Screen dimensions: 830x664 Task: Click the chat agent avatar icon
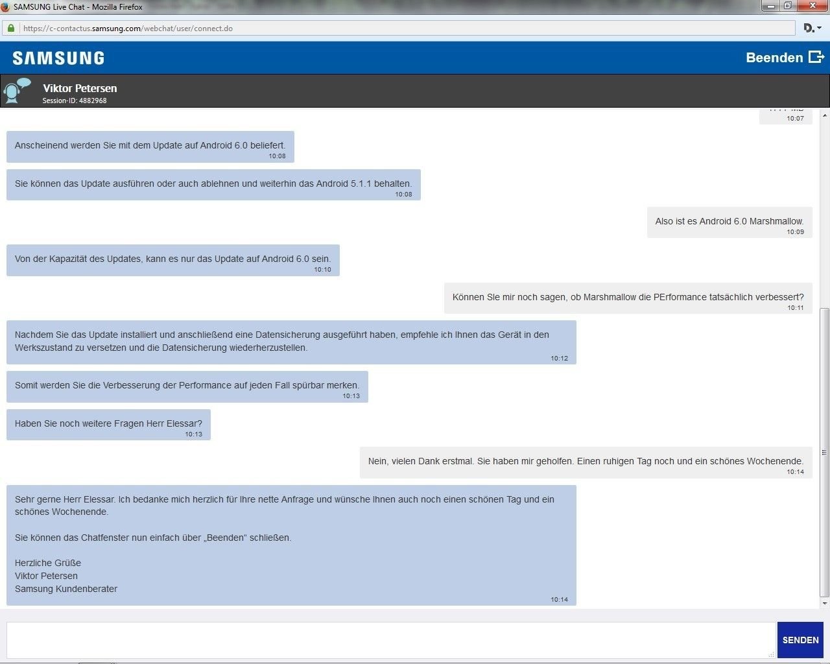(x=17, y=91)
